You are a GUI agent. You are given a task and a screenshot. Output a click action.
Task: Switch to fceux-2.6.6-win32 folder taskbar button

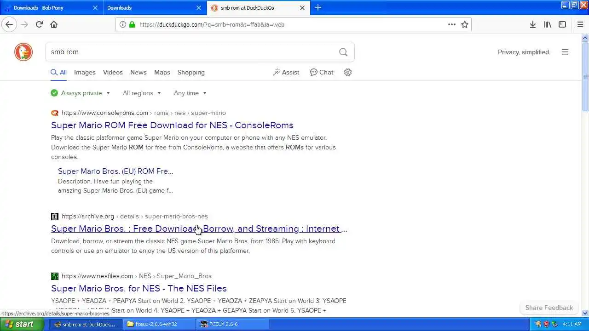pyautogui.click(x=160, y=324)
